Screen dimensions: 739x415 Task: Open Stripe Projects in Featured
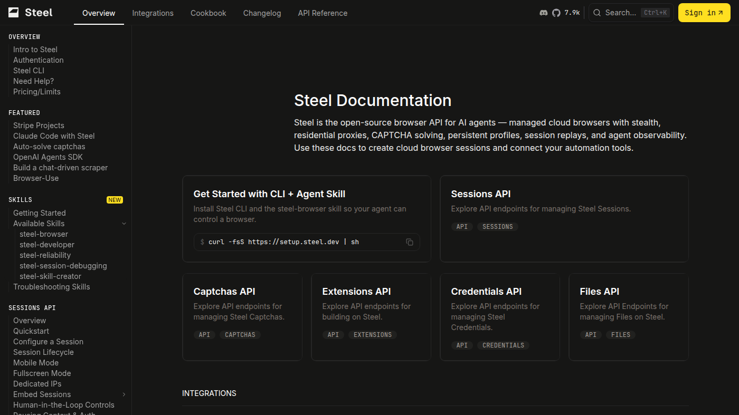pyautogui.click(x=39, y=126)
